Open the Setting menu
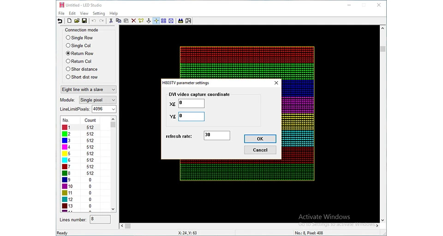Viewport: 443px width, 236px height. pyautogui.click(x=99, y=13)
